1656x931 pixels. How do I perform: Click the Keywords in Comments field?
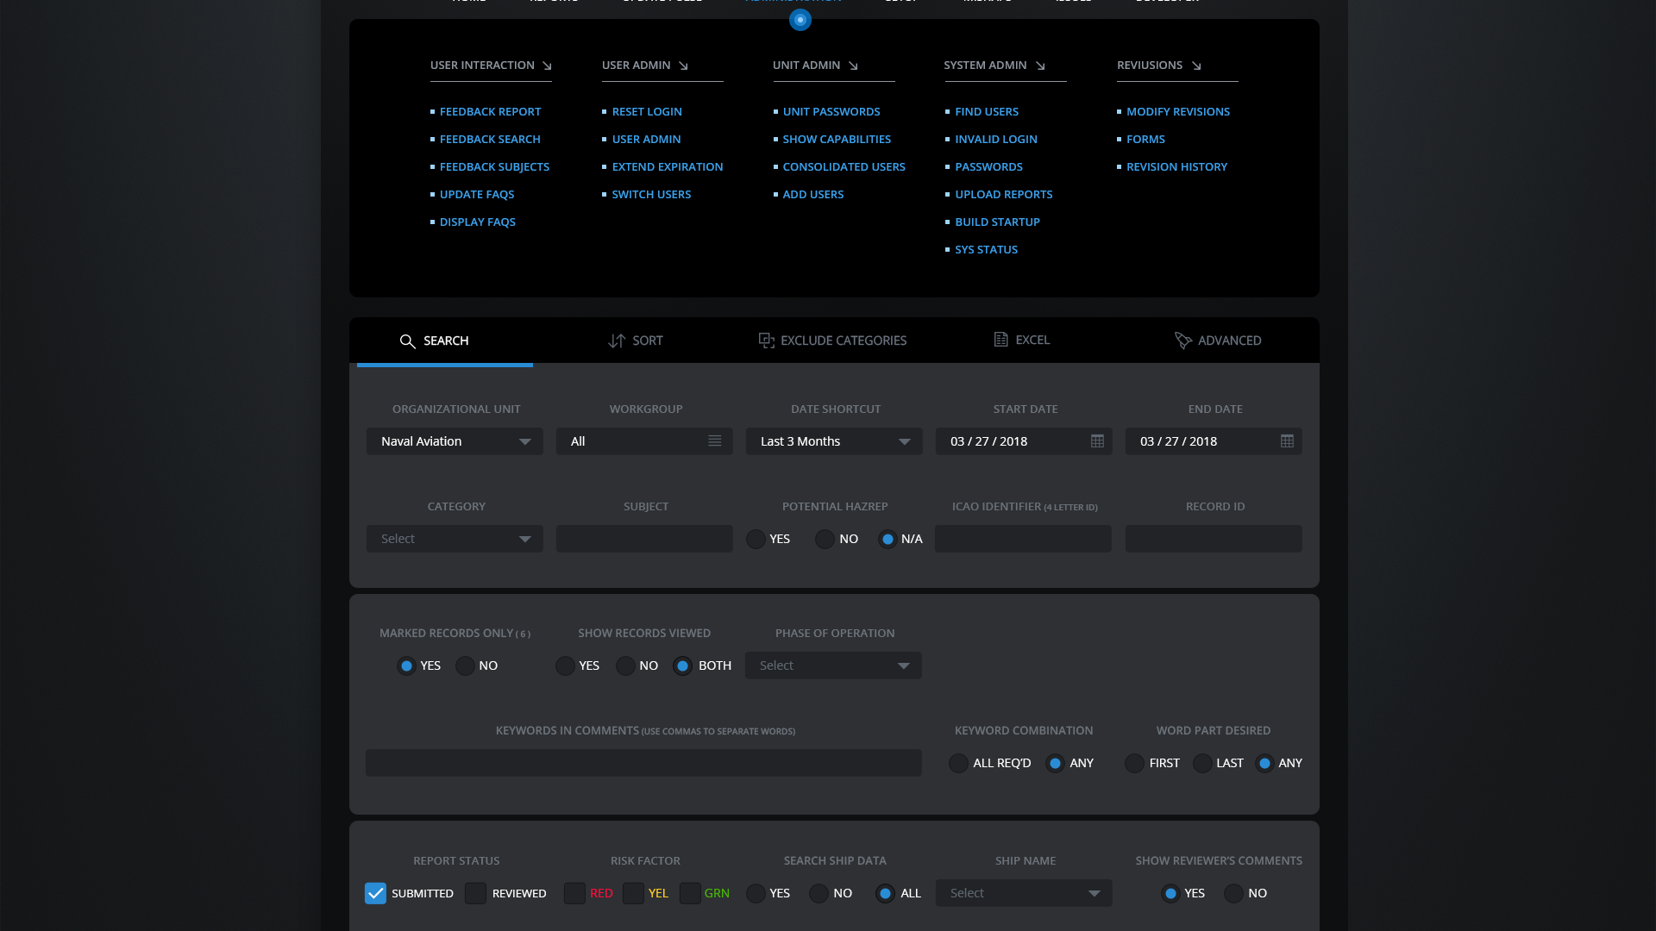[x=643, y=763]
